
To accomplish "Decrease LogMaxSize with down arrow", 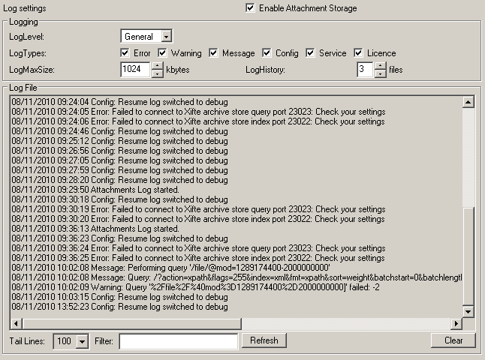I will (157, 73).
